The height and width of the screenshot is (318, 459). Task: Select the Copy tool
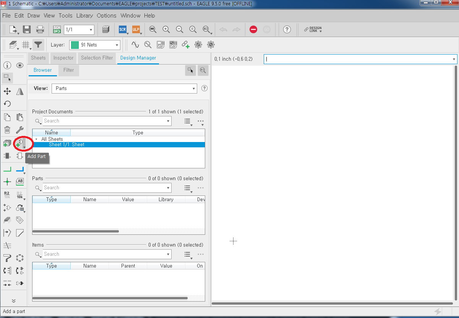pos(7,117)
